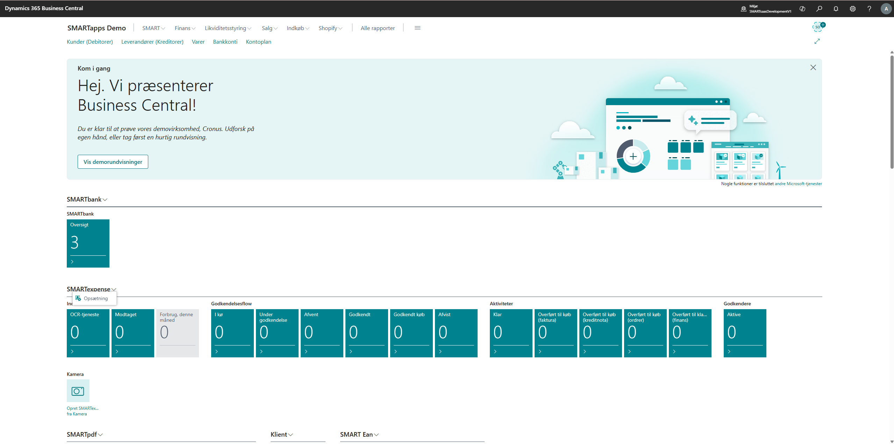Expand the SMARTpdf section heading

pyautogui.click(x=85, y=434)
